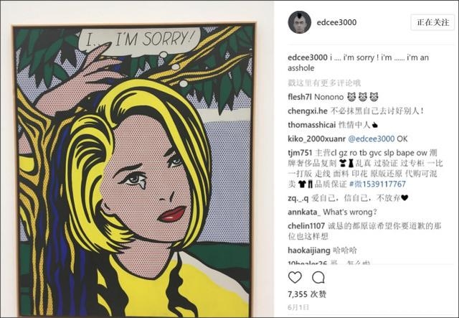This screenshot has width=459, height=318.
Task: View the 7,355 次赞 likes list
Action: click(x=307, y=294)
